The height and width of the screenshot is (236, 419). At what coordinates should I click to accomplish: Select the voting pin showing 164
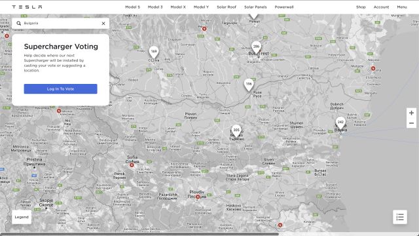coord(154,52)
